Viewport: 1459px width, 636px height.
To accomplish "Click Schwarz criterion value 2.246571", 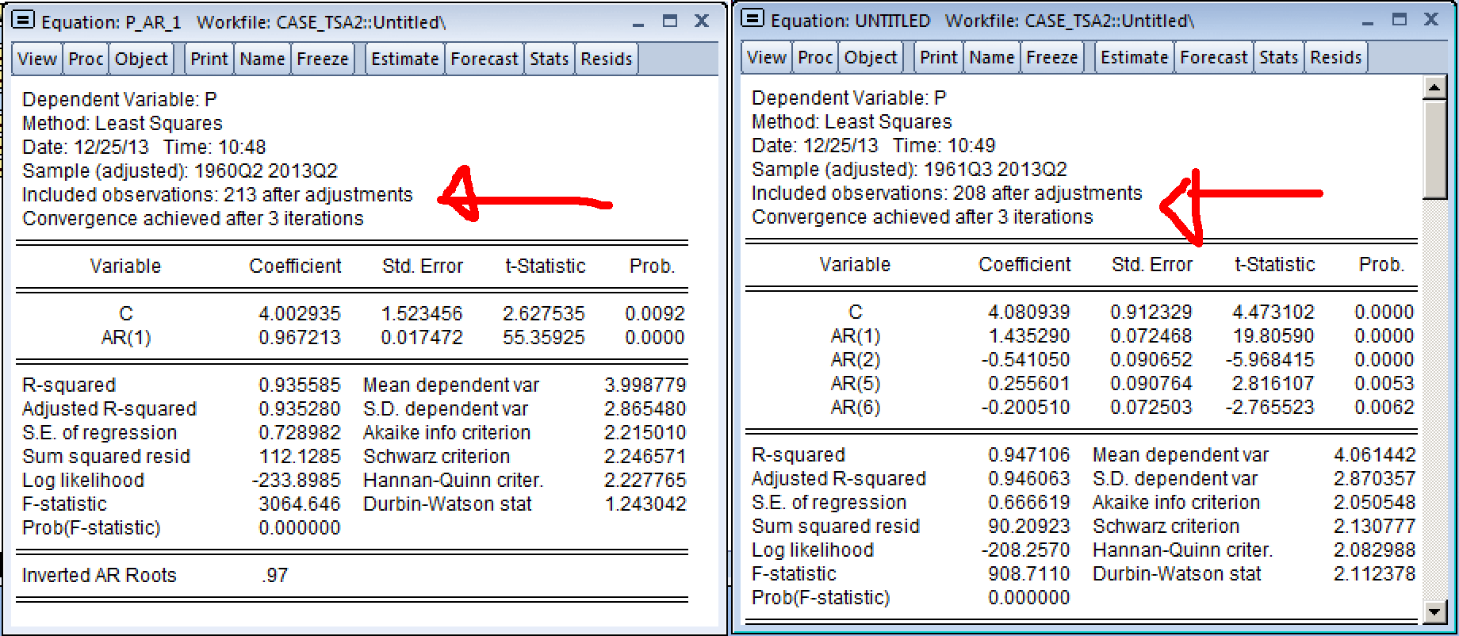I will (x=645, y=457).
